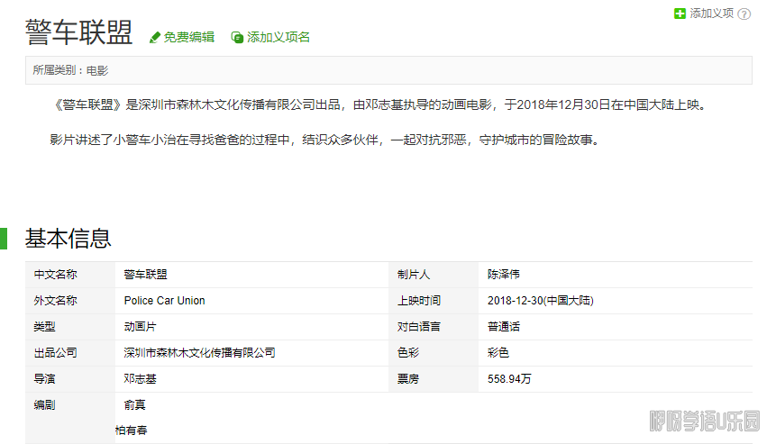767x444 pixels.
Task: Click the 外文名称 label
Action: point(55,301)
